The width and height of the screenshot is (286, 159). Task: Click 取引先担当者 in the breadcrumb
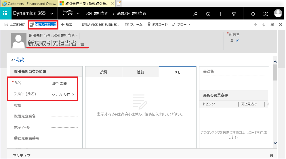point(97,14)
